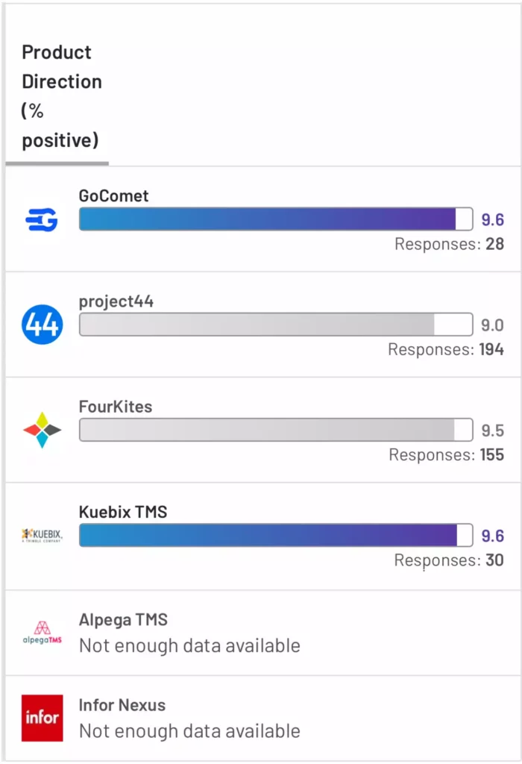Open the Kuebix TMS name link
This screenshot has width=522, height=764.
click(x=123, y=512)
